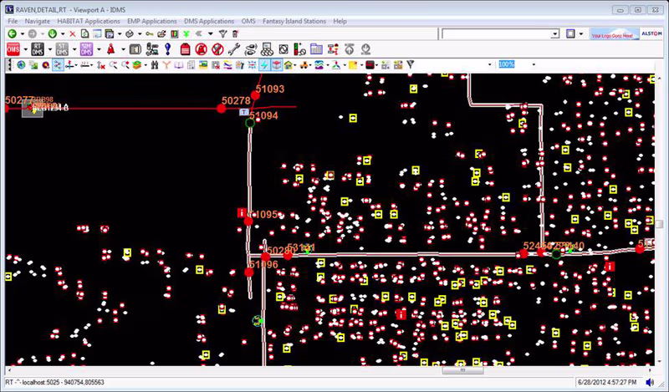Switch to ST DMS mode
Screen dimensions: 669x392
pos(62,49)
